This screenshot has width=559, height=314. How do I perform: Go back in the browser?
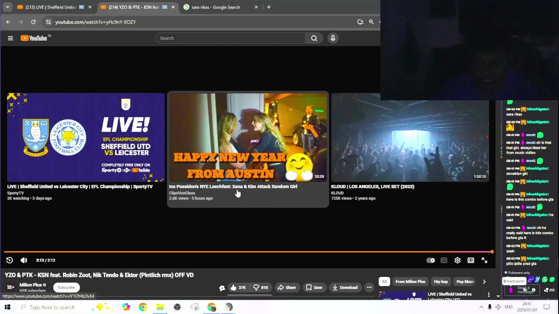point(8,22)
